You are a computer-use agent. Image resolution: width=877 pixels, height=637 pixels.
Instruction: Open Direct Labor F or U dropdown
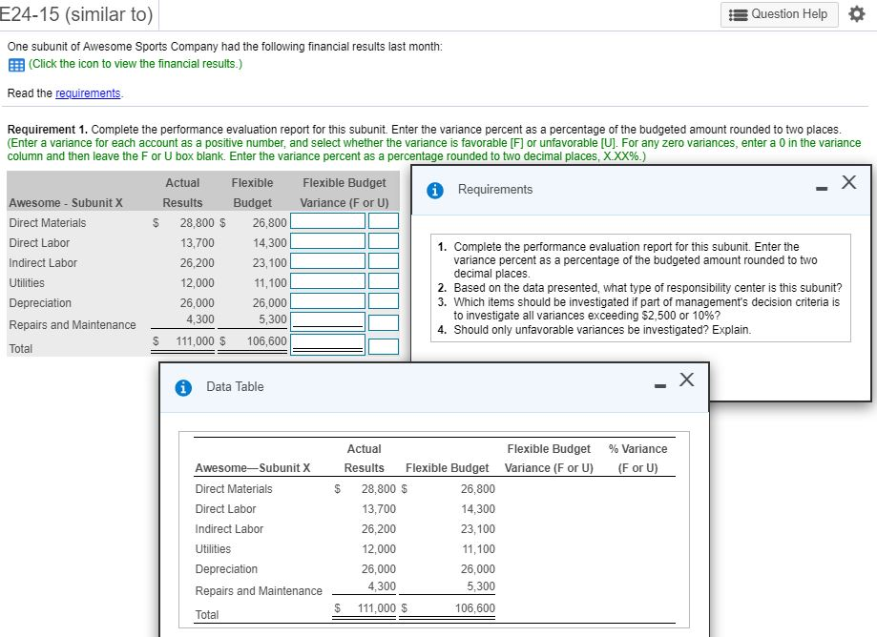tap(383, 241)
